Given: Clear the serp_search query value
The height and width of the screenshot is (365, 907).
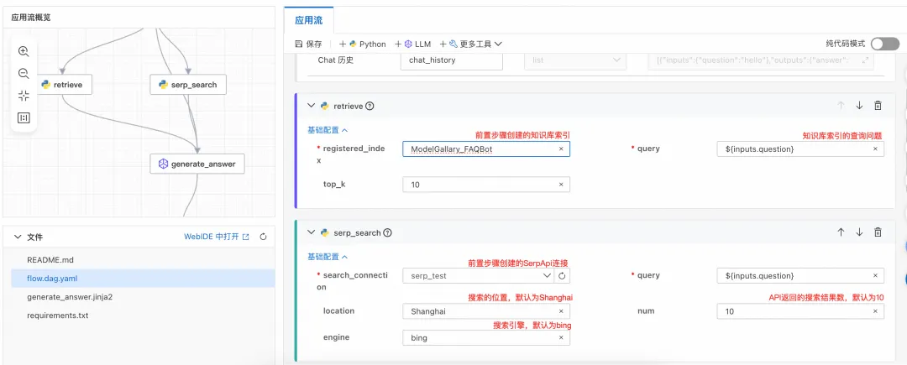Looking at the screenshot, I should pos(875,276).
